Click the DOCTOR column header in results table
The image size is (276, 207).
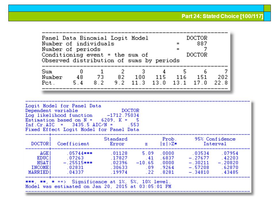point(40,144)
